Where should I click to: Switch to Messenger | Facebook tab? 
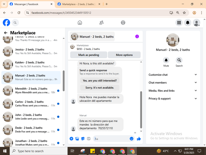click(x=31, y=4)
